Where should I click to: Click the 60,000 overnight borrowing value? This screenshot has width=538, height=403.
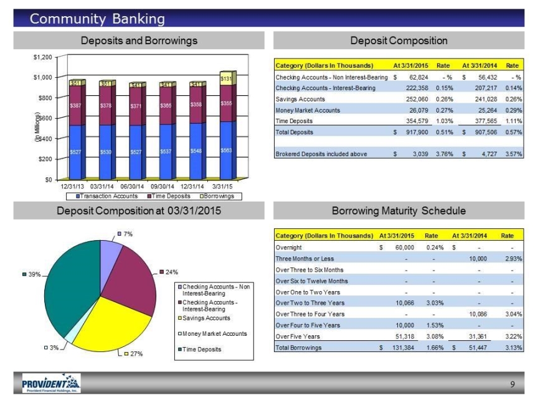[405, 248]
